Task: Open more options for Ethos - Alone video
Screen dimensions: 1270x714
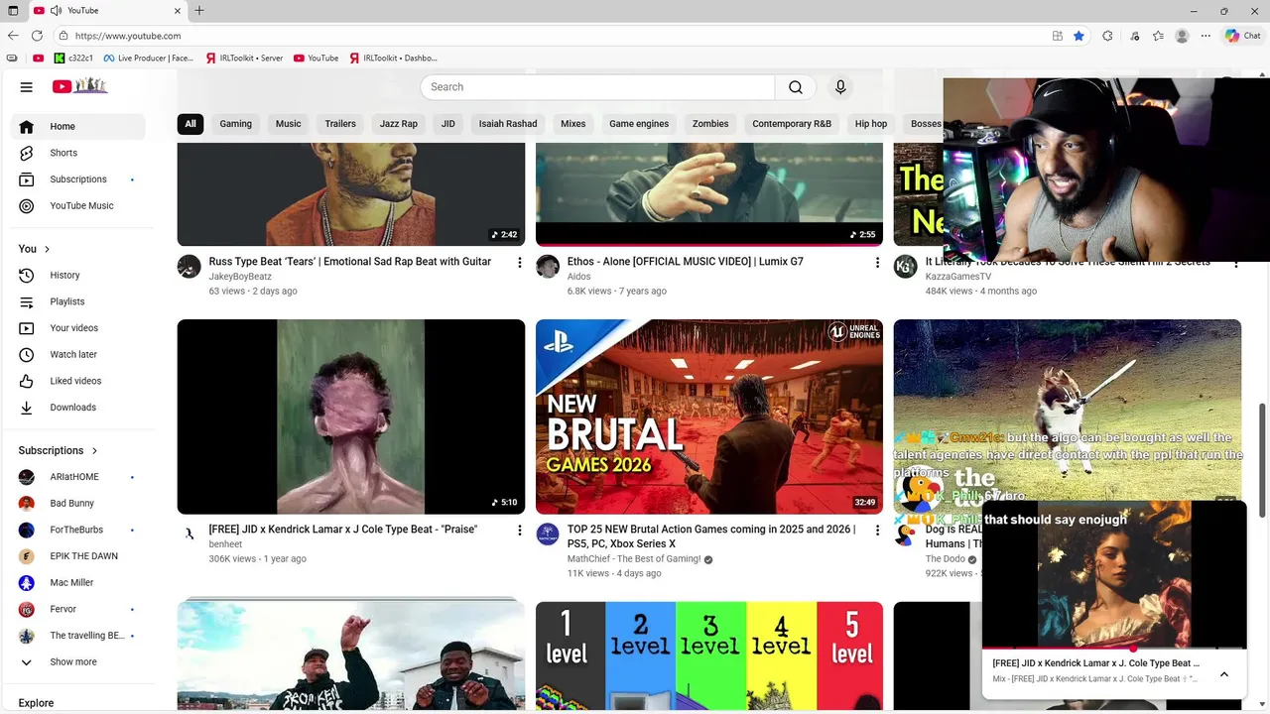Action: 877,263
